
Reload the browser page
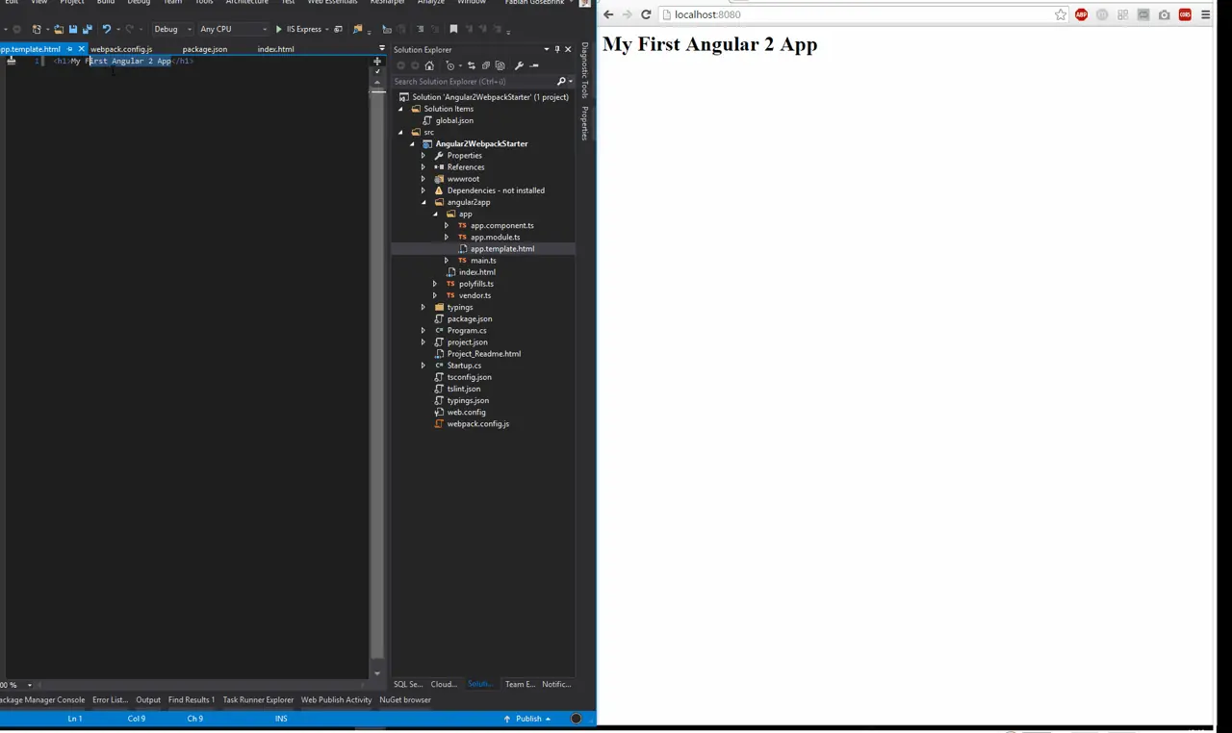(x=646, y=14)
